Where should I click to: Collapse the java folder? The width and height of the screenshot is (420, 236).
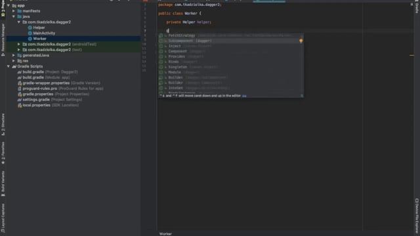coord(14,16)
